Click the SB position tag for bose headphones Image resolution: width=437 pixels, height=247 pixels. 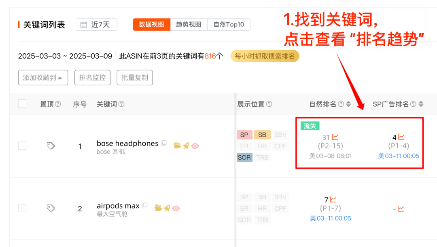262,135
